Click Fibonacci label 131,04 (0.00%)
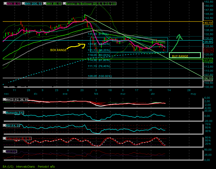 98,34
